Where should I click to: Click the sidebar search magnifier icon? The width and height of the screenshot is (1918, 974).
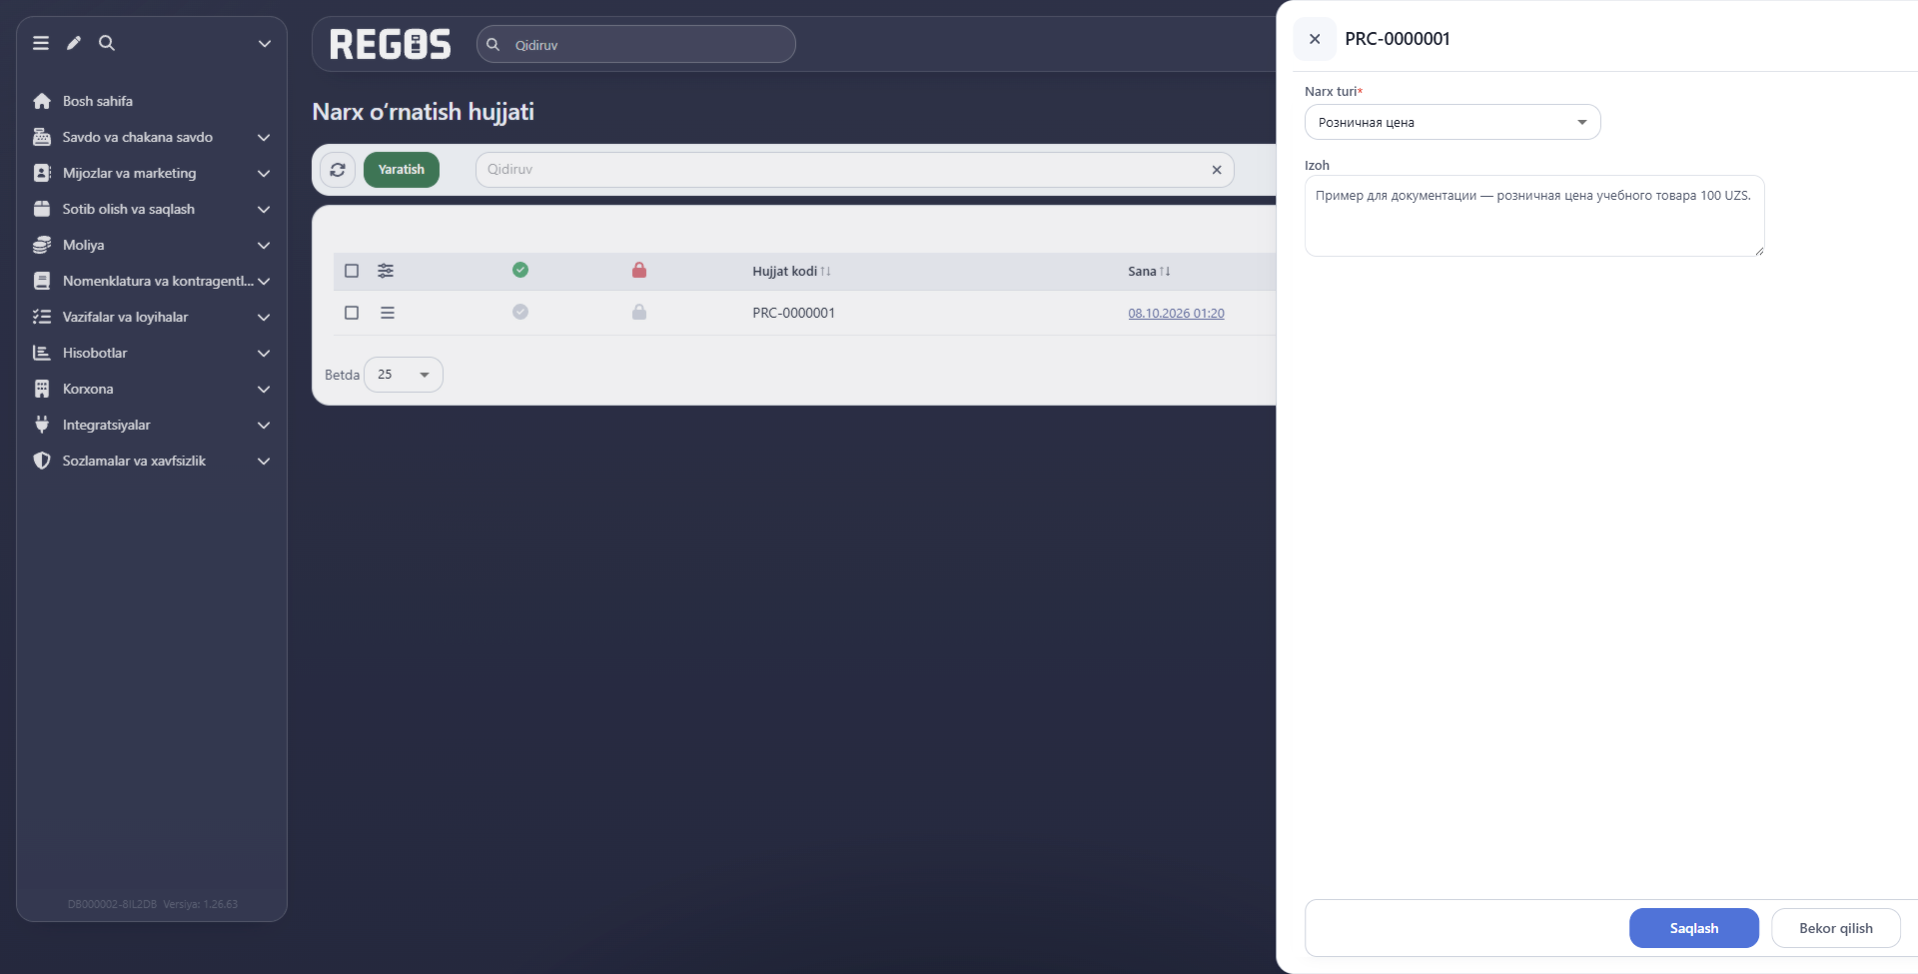coord(107,43)
